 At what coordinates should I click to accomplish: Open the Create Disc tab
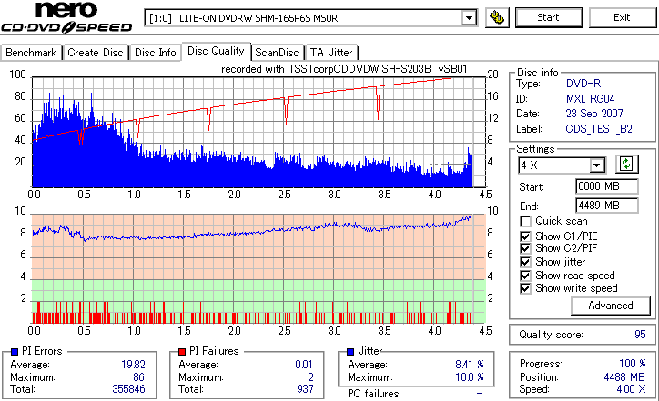(x=96, y=53)
